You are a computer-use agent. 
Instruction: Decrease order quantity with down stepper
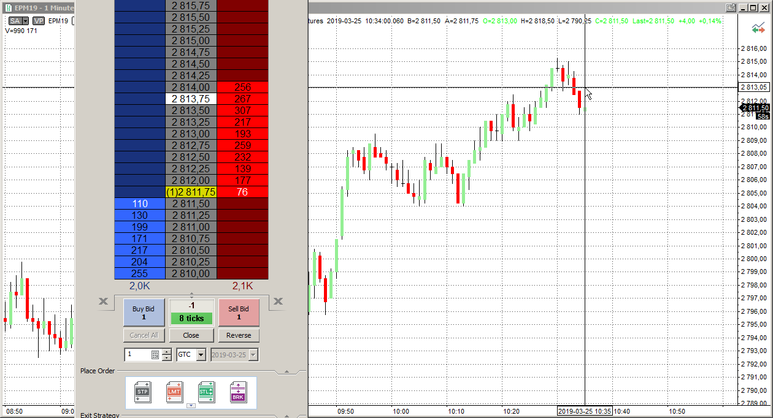167,358
